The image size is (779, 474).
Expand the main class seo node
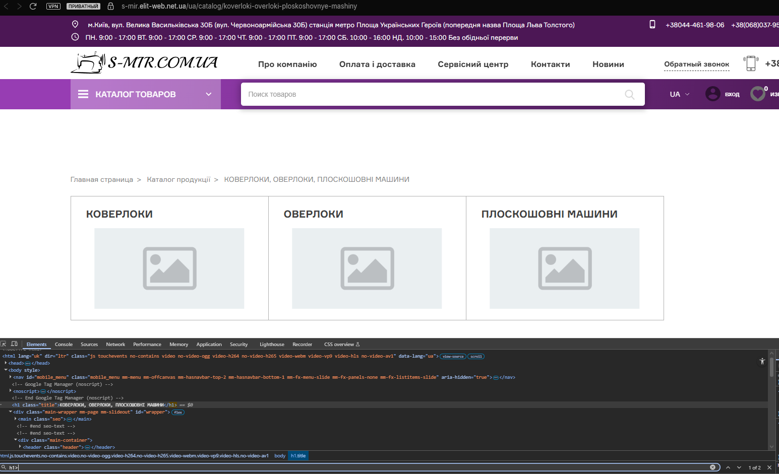(x=16, y=419)
